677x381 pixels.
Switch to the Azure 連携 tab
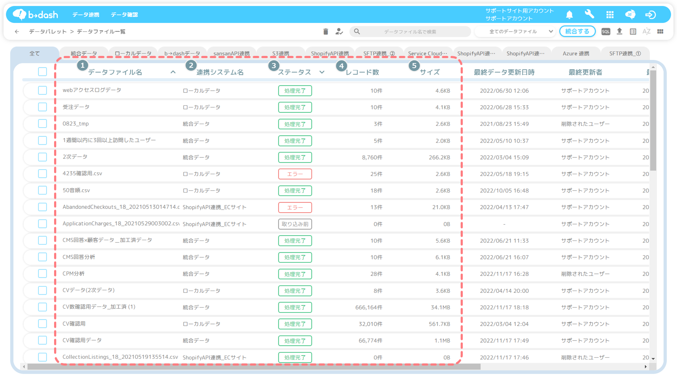(x=576, y=53)
